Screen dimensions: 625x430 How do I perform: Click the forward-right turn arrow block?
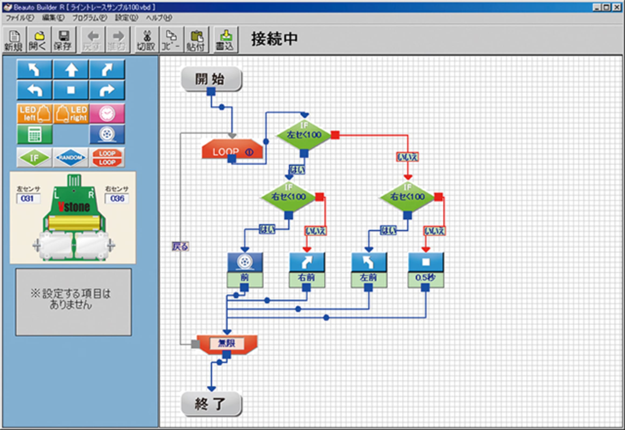(x=107, y=70)
